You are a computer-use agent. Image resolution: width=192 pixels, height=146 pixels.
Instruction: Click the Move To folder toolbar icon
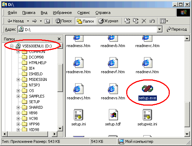tap(127, 21)
